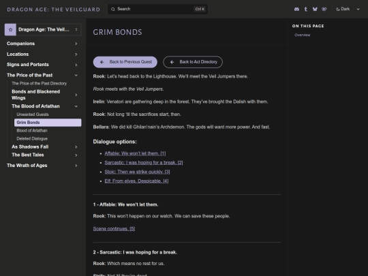The image size is (368, 276).
Task: Follow Sarcastic: I was hoping for a break link
Action: (x=144, y=163)
